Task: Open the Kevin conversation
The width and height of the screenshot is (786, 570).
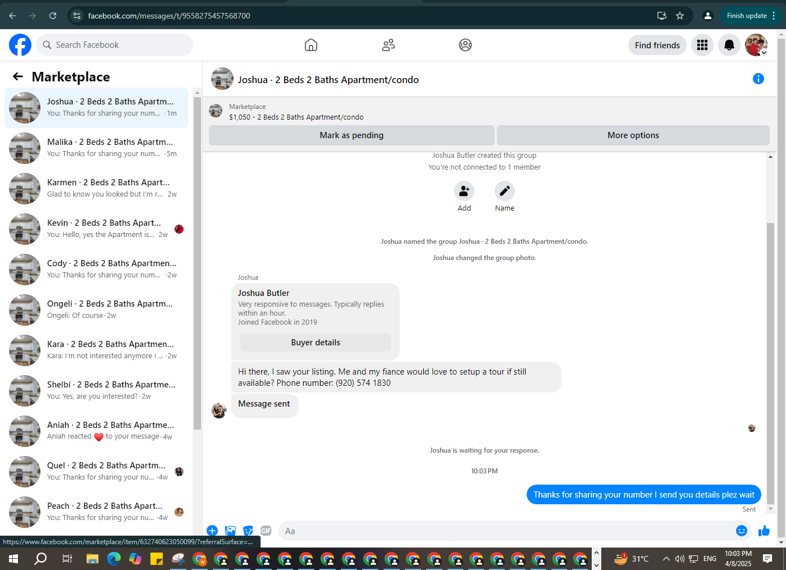Action: coord(97,229)
